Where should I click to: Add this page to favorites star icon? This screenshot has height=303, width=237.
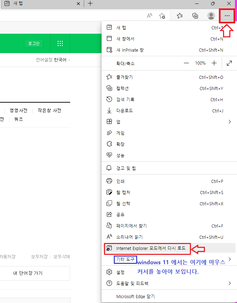162,16
